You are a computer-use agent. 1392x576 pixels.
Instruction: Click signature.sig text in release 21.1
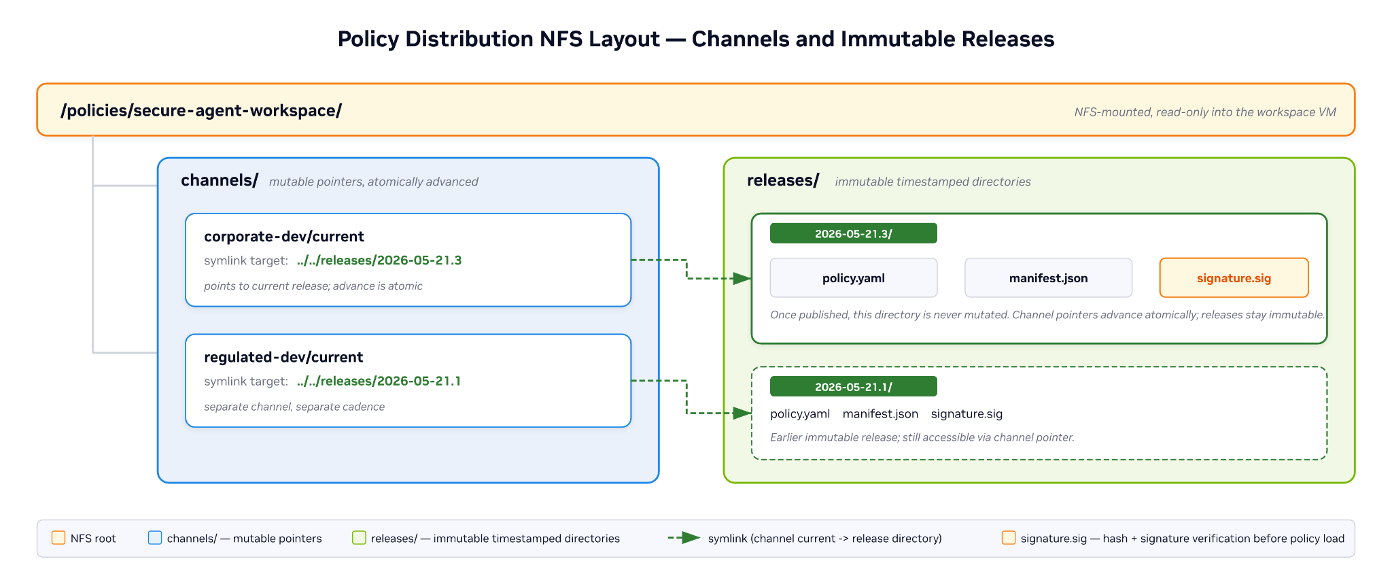click(x=967, y=413)
